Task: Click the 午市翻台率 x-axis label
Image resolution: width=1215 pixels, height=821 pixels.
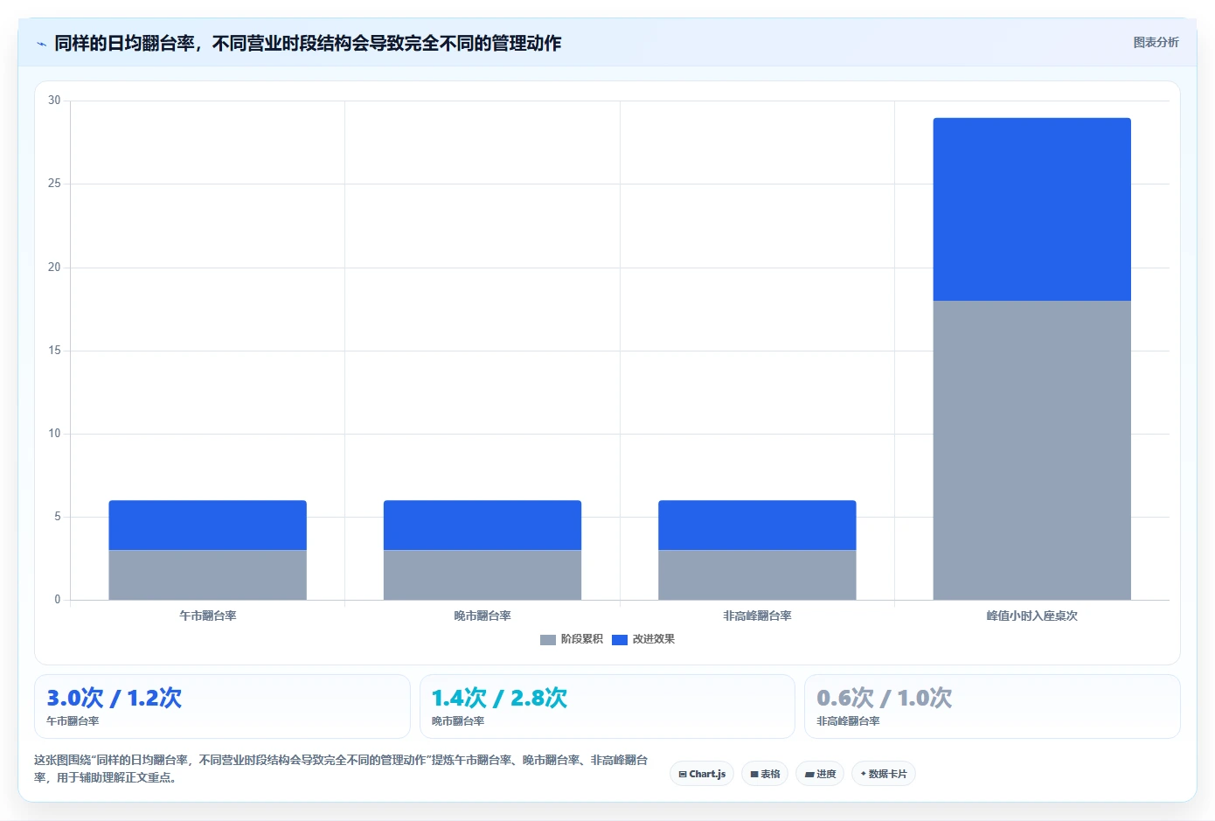Action: 208,616
